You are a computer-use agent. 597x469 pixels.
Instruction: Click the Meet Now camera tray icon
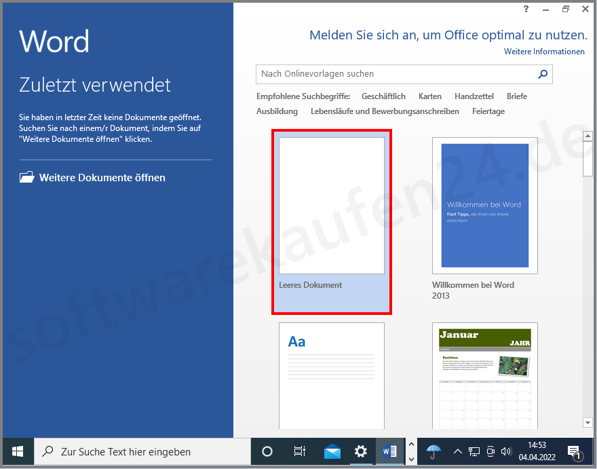pyautogui.click(x=490, y=451)
